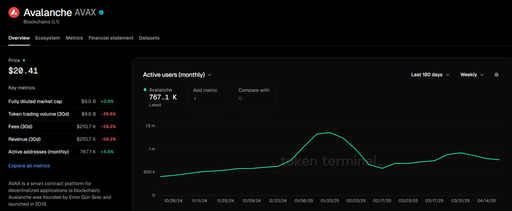Click the $20.41 price value
512x211 pixels.
click(x=23, y=71)
